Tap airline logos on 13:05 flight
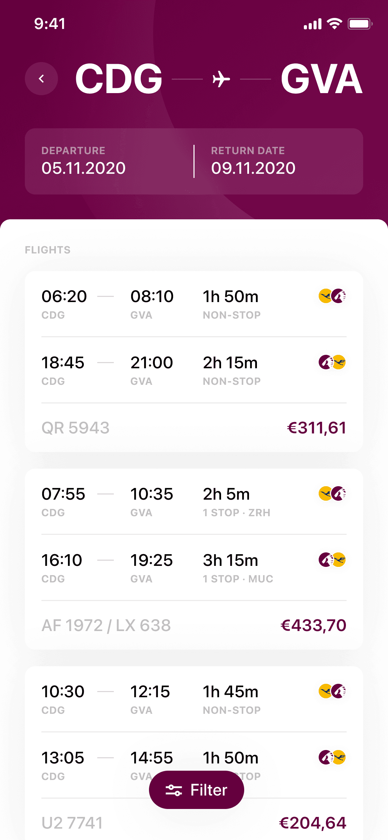 coord(332,757)
